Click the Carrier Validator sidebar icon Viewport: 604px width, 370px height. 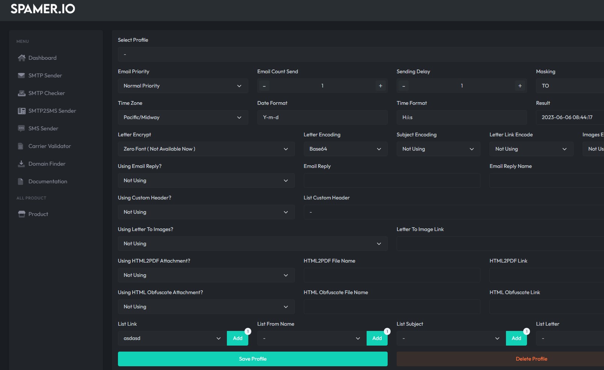[x=21, y=146]
